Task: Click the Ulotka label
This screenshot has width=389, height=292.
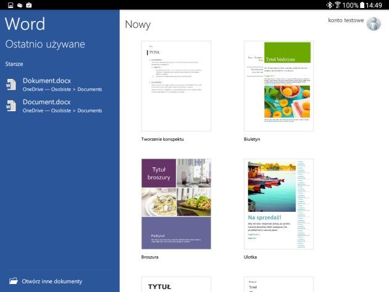Action: 250,257
